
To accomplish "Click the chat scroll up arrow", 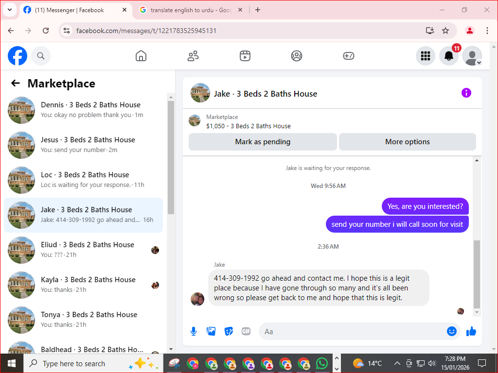I will point(477,160).
